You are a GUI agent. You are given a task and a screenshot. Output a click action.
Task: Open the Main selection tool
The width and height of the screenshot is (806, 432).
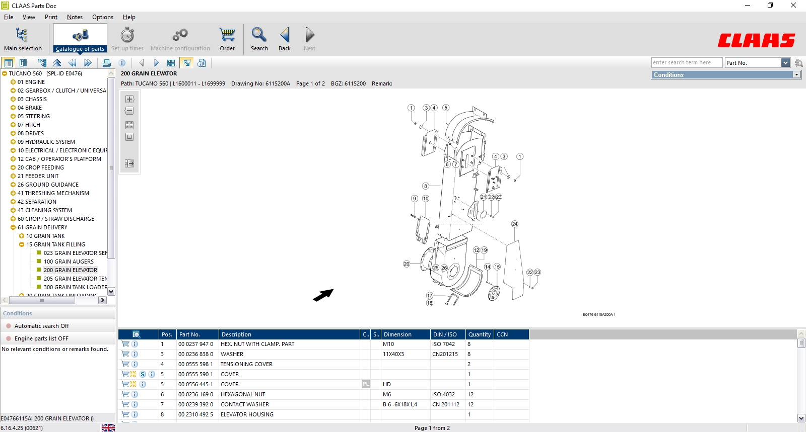22,39
